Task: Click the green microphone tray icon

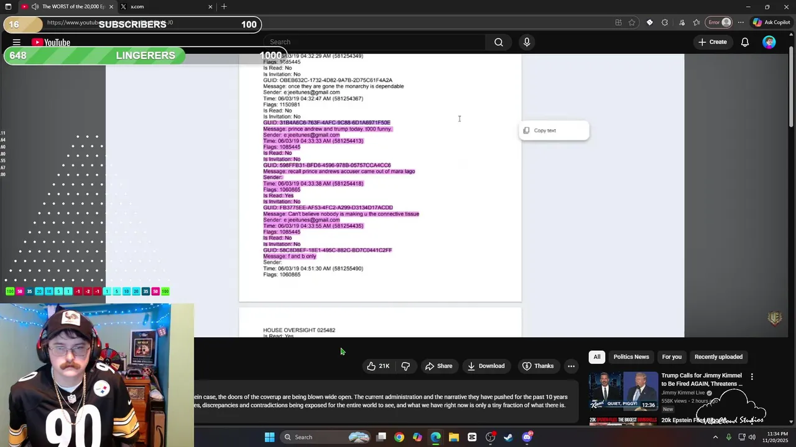Action: tap(729, 437)
